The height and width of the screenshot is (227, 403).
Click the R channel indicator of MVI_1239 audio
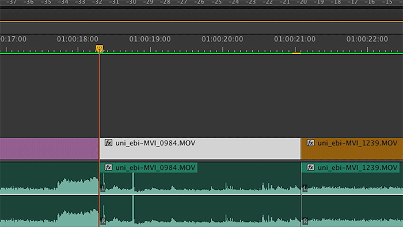[x=305, y=221]
